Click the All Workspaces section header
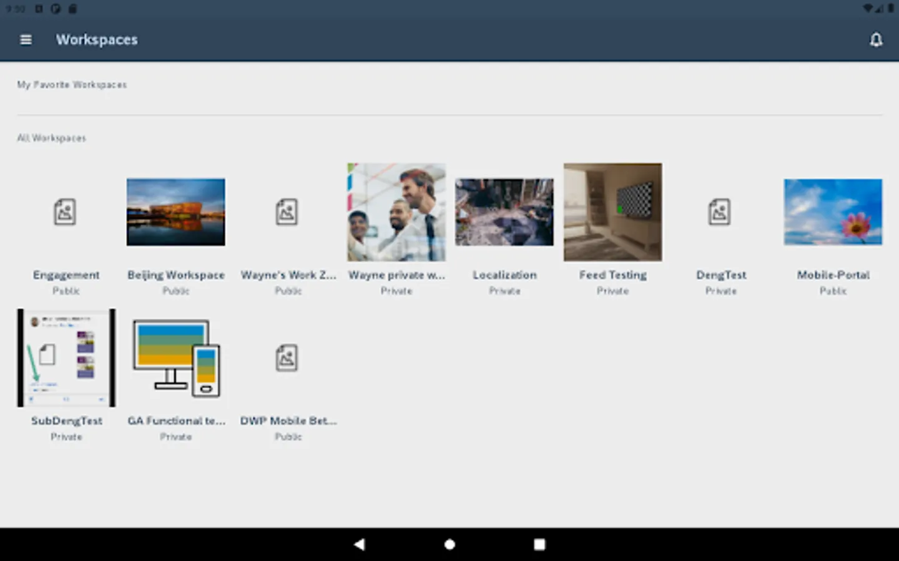The height and width of the screenshot is (561, 899). 52,138
